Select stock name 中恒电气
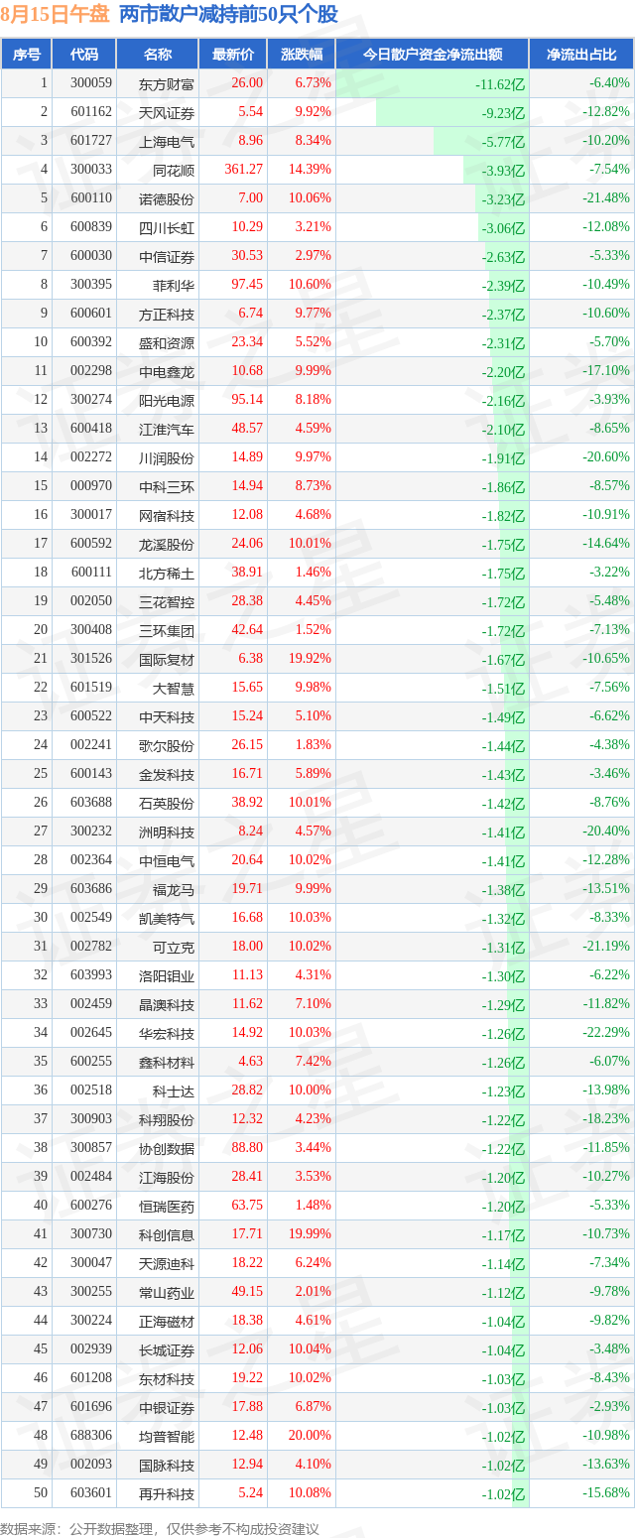Viewport: 635px width, 1538px height. [167, 860]
